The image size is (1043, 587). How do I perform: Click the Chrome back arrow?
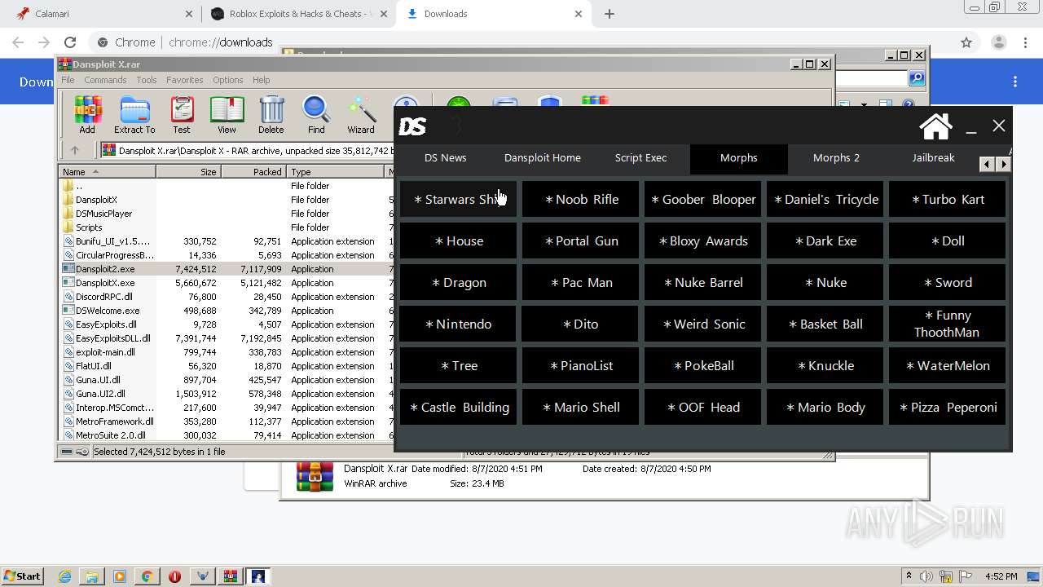18,42
